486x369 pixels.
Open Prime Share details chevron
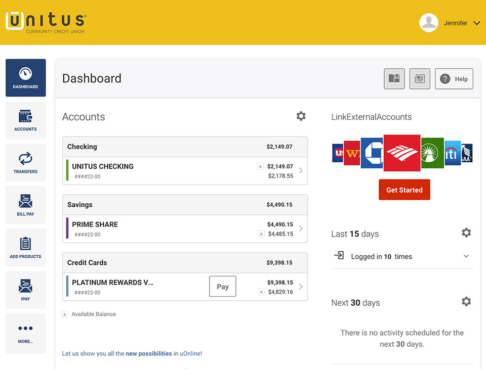click(301, 228)
